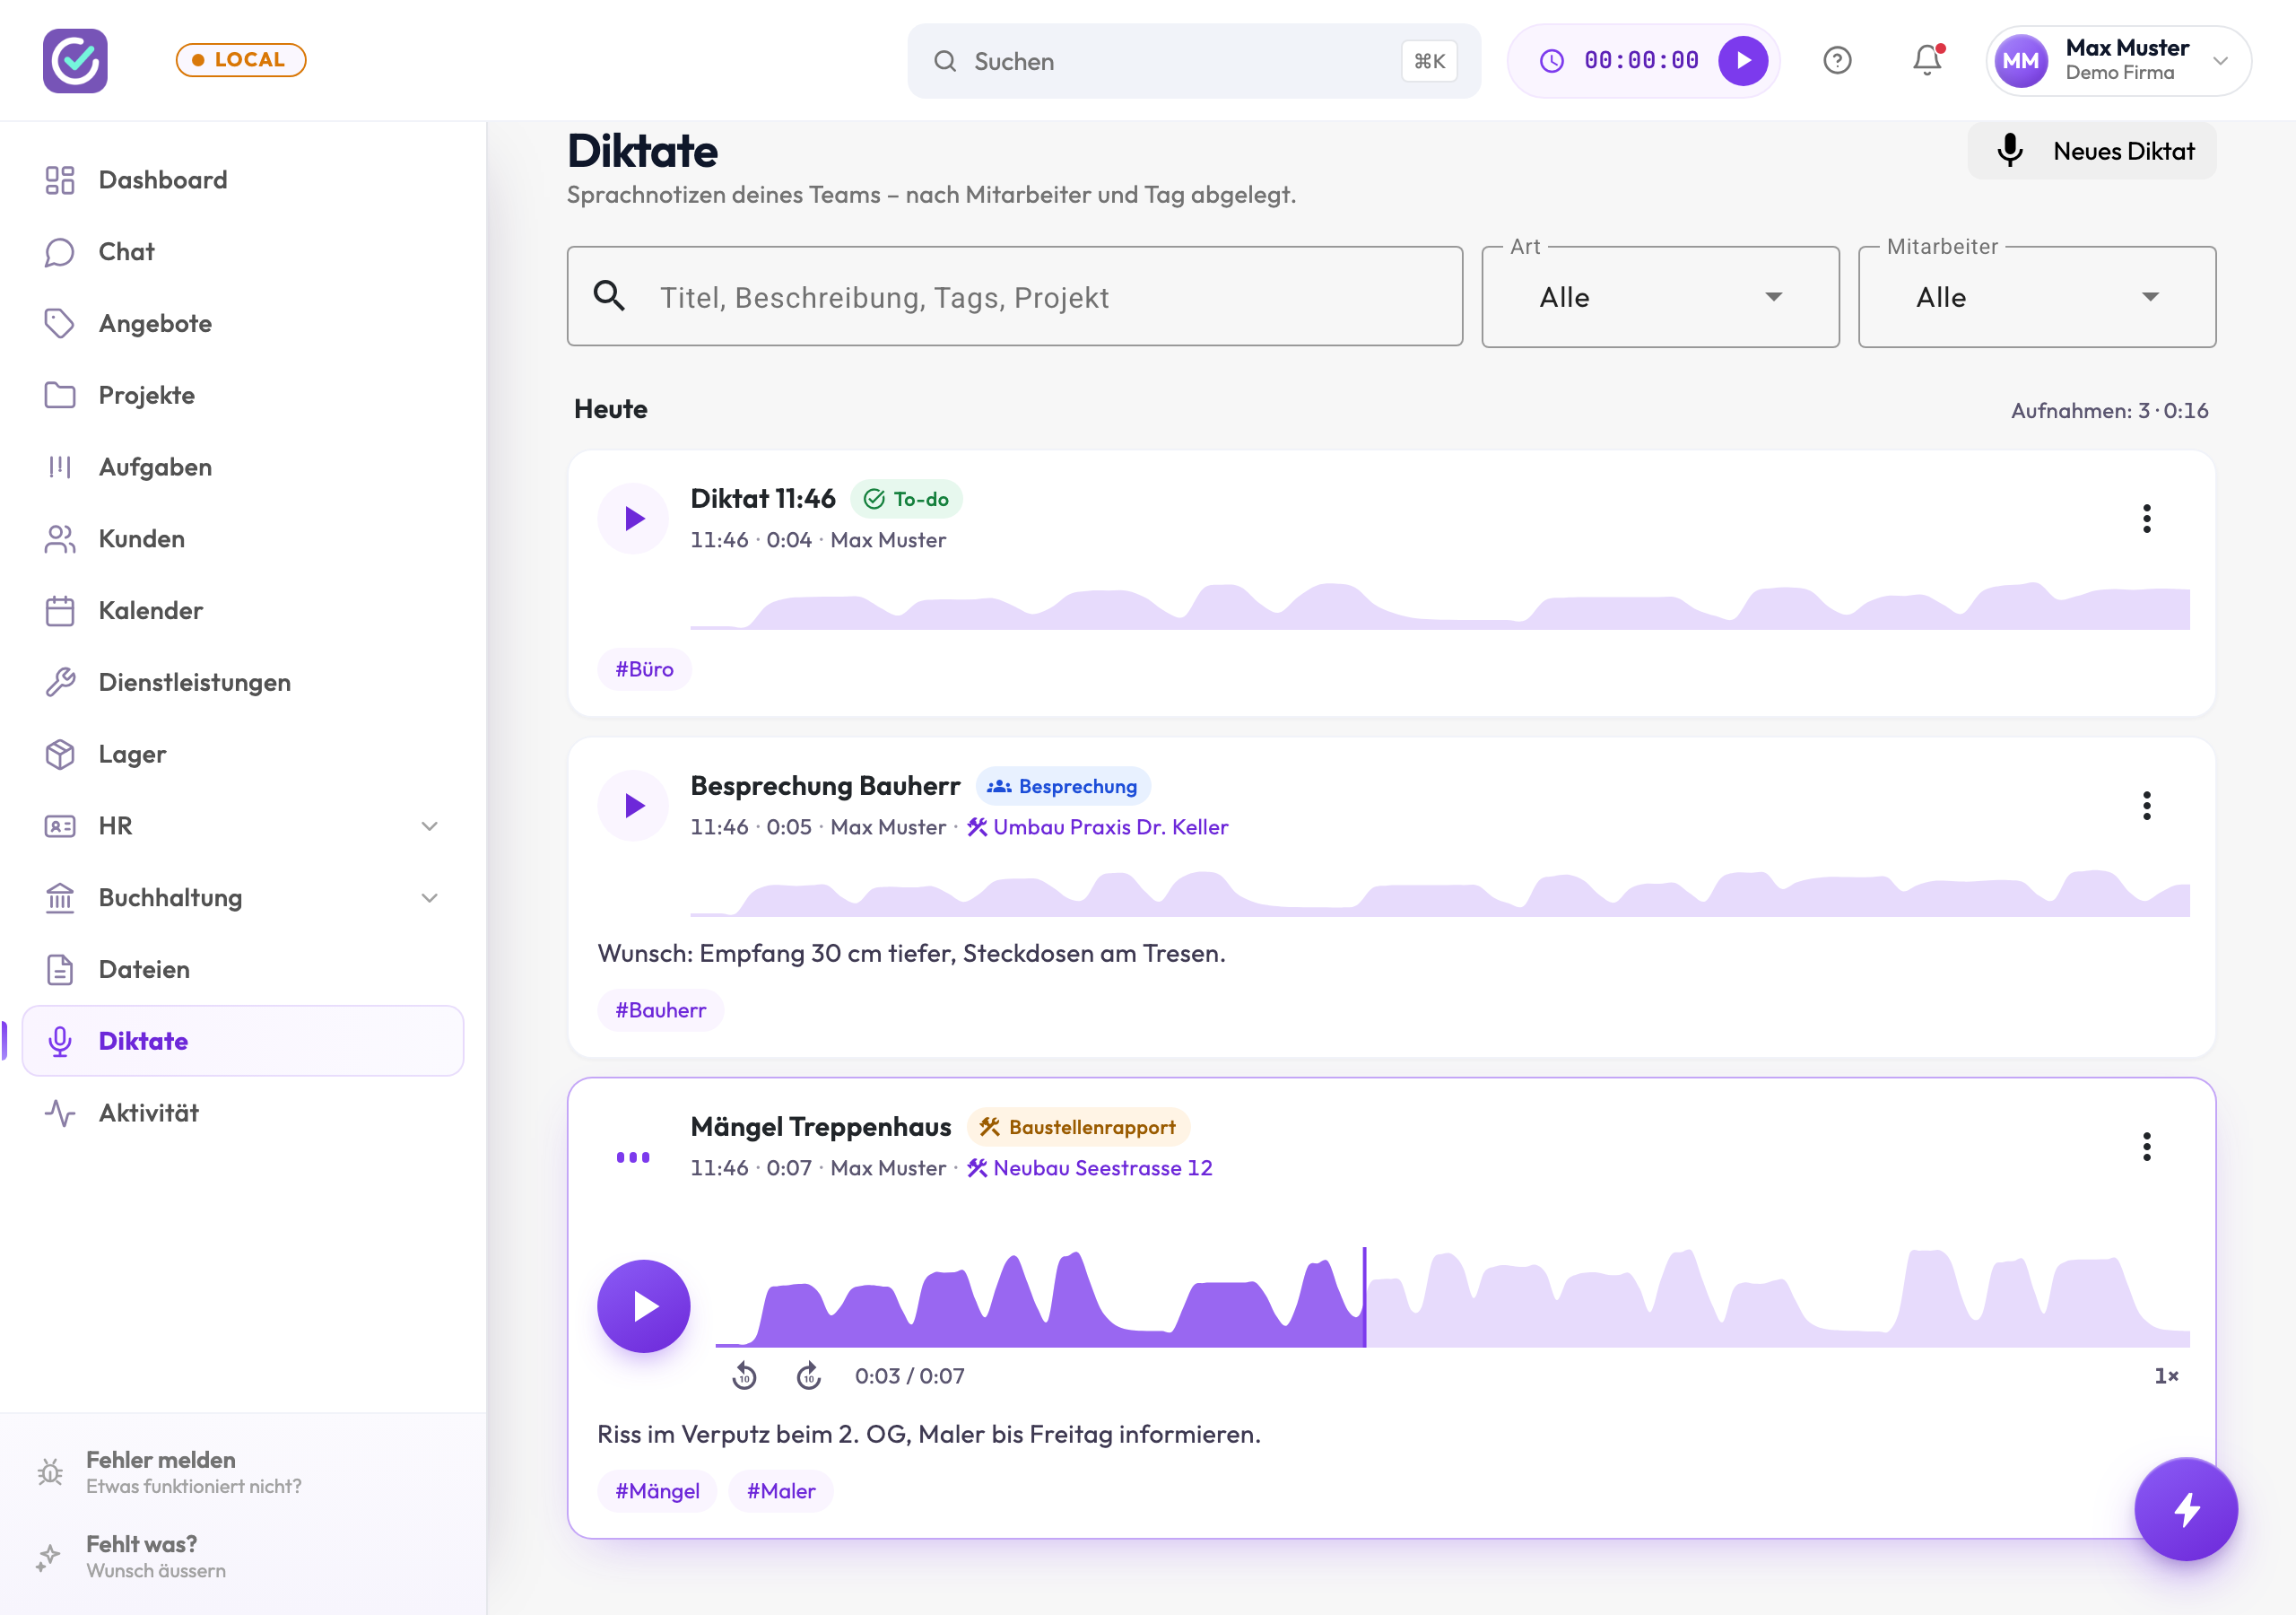Image resolution: width=2296 pixels, height=1615 pixels.
Task: Play the Diktat 11:46 recording
Action: point(633,519)
